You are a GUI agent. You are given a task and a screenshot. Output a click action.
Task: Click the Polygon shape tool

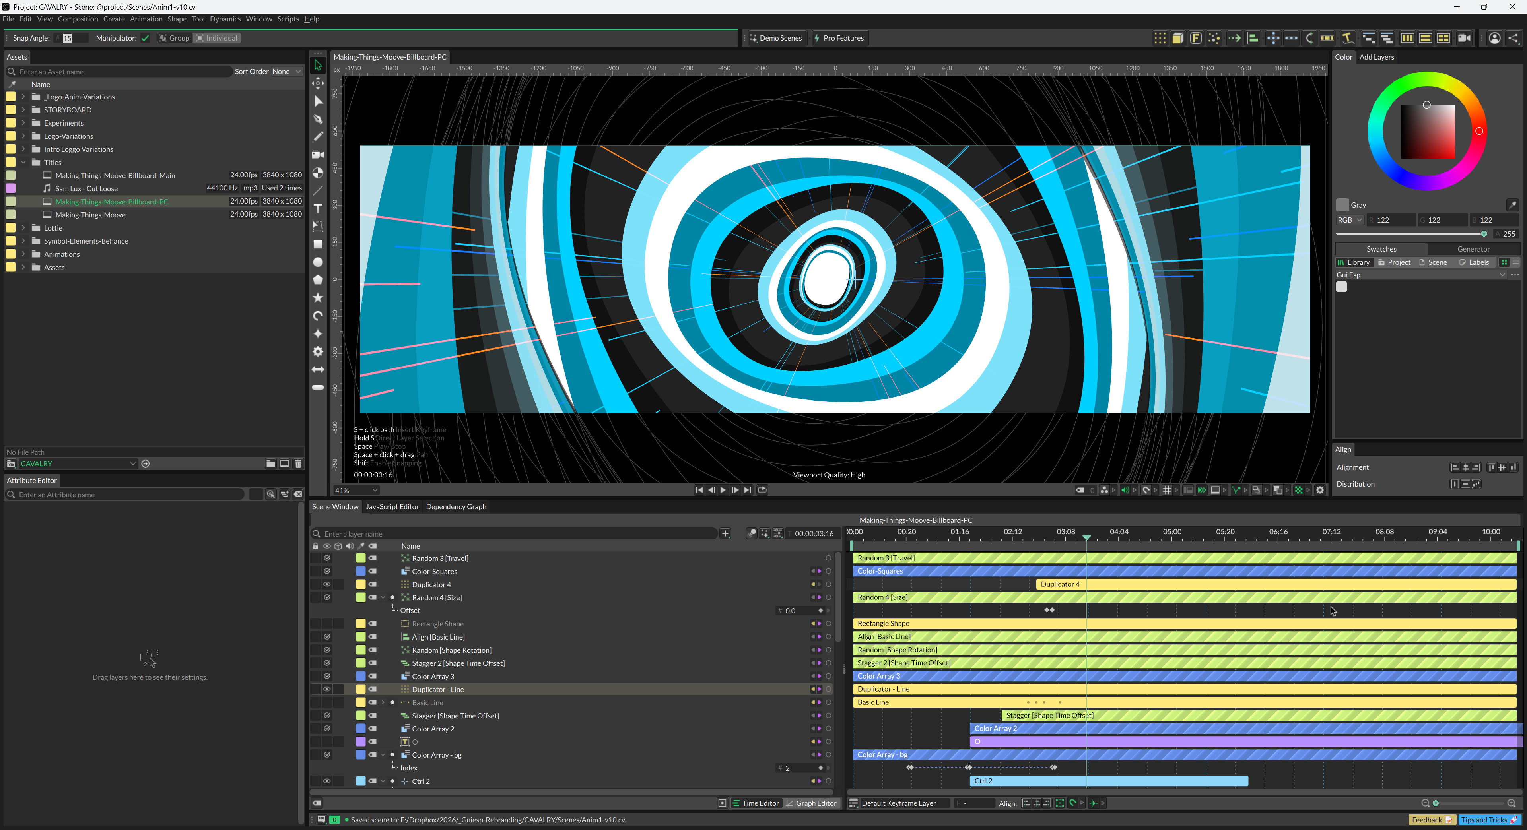[318, 279]
